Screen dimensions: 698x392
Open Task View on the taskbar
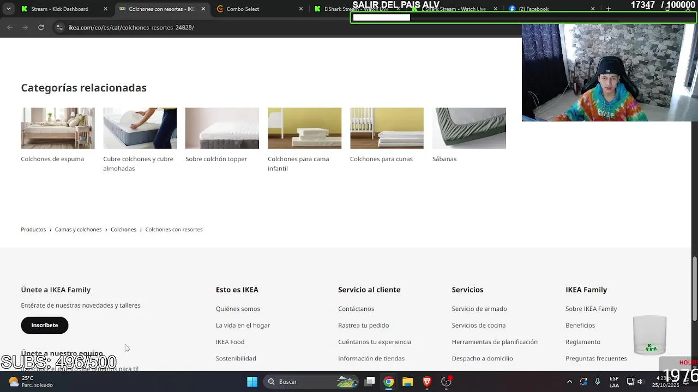click(x=370, y=382)
